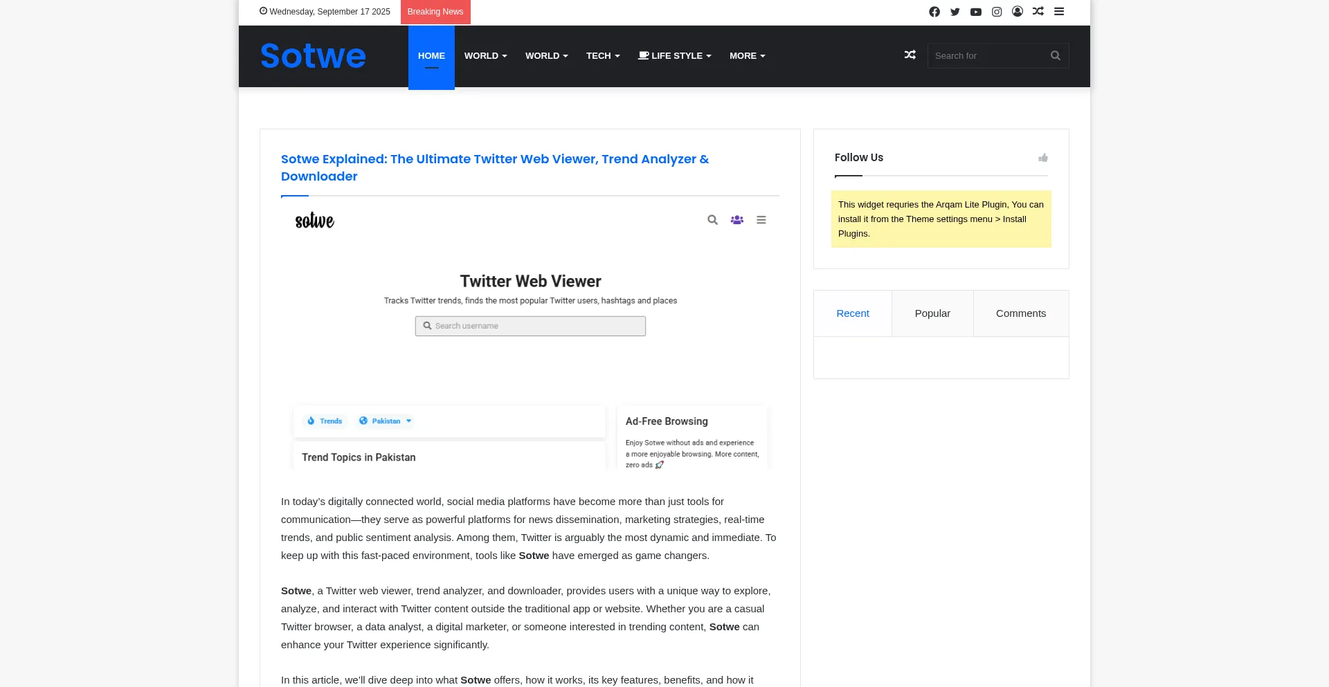Click the random article icon in top bar
The height and width of the screenshot is (687, 1329).
click(1038, 11)
